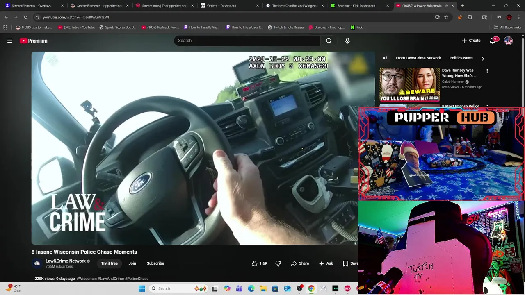Install app icon in address bar
This screenshot has height=295, width=525.
pyautogui.click(x=437, y=17)
